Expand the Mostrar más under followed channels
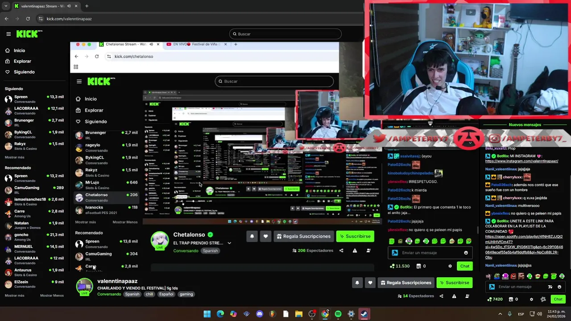 [x=15, y=157]
